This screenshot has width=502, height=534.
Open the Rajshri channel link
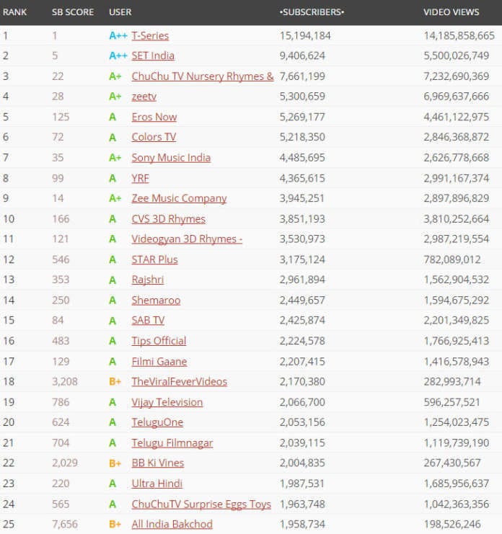[148, 280]
